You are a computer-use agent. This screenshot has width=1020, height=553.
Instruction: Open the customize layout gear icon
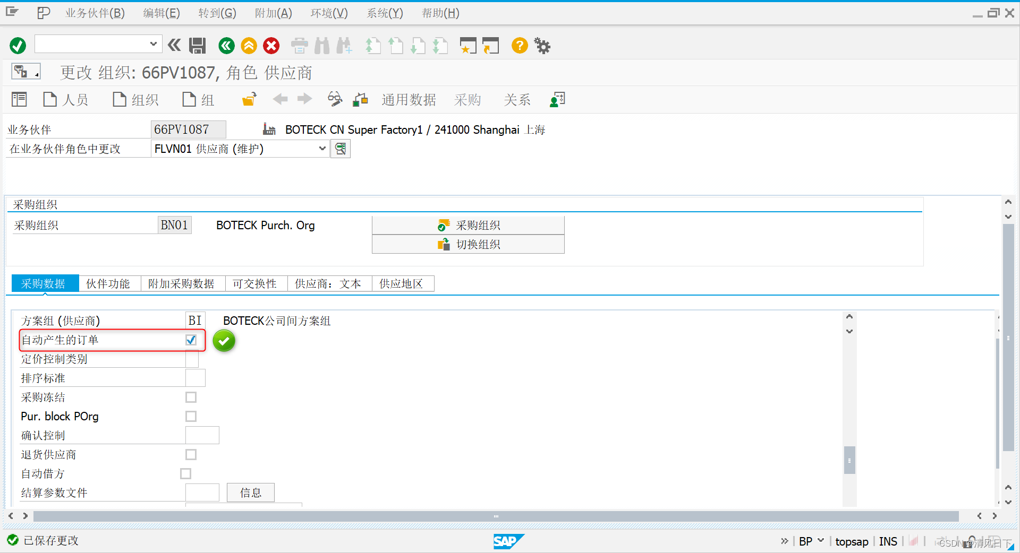pos(542,46)
